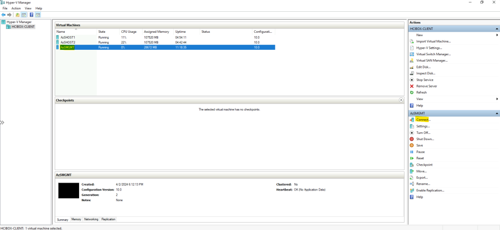The image size is (500, 230).
Task: Open Hyper-V Settings from the Actions pane
Action: pyautogui.click(x=429, y=48)
